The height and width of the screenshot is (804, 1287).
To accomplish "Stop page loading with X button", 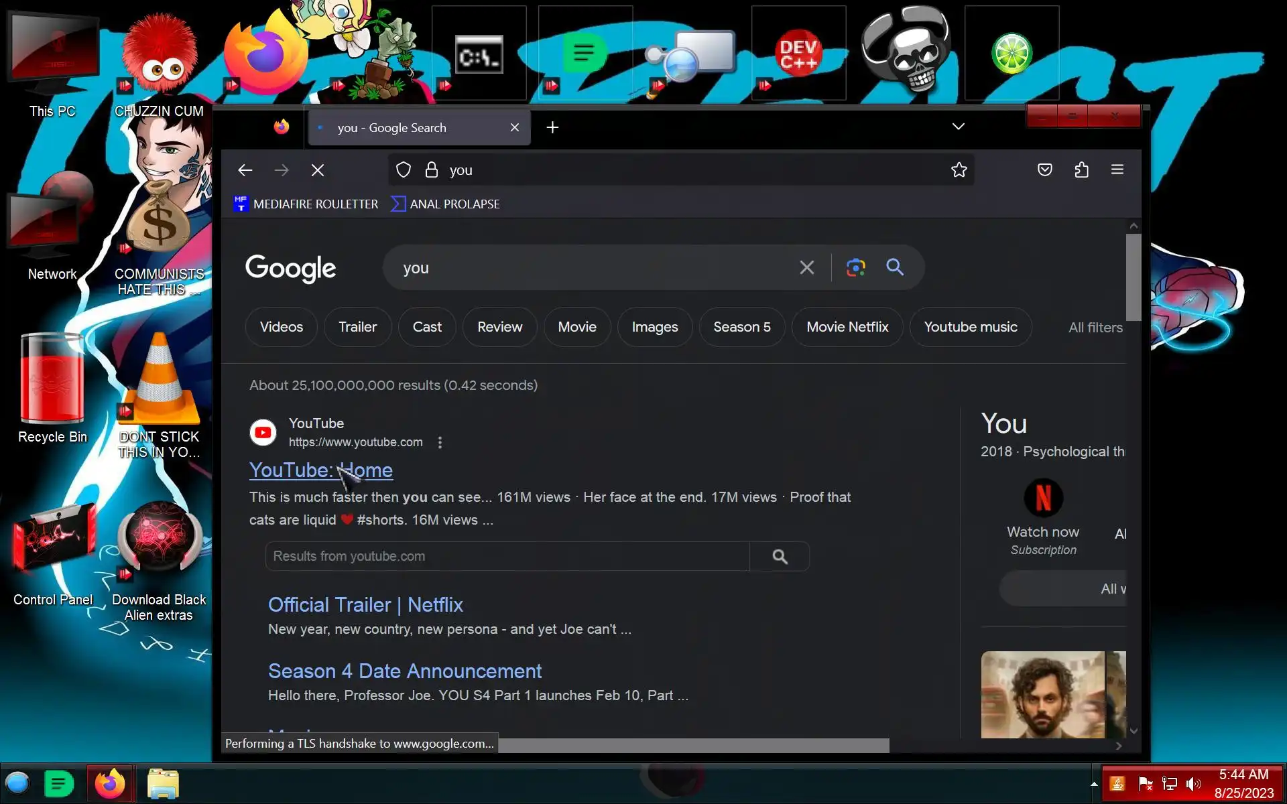I will point(318,170).
